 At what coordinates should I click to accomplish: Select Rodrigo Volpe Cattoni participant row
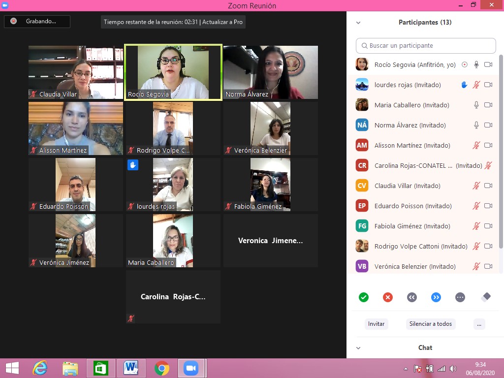[x=423, y=246]
